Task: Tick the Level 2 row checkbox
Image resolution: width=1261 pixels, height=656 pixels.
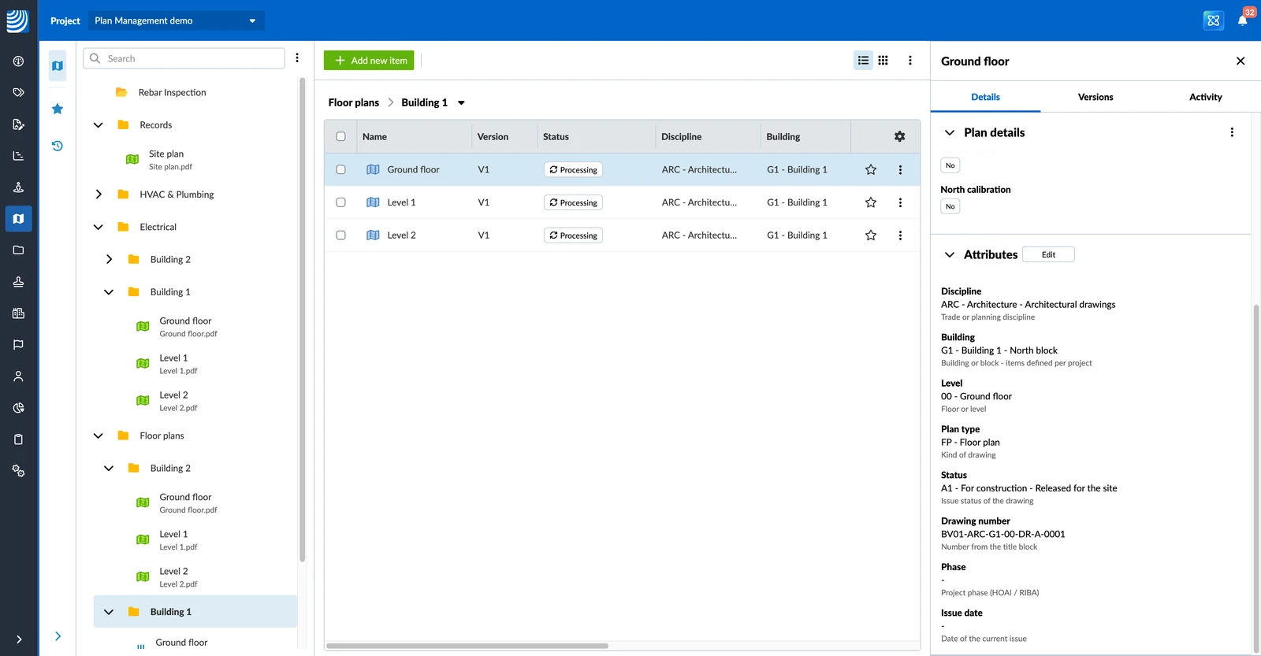Action: [x=341, y=235]
